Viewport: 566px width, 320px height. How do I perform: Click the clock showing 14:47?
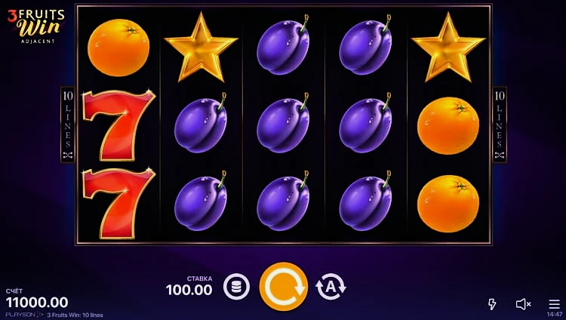(555, 315)
